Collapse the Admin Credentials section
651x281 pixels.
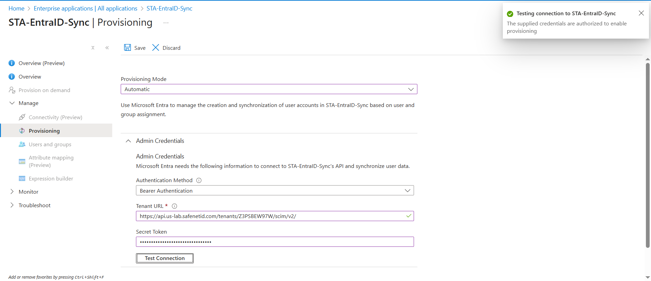(129, 141)
